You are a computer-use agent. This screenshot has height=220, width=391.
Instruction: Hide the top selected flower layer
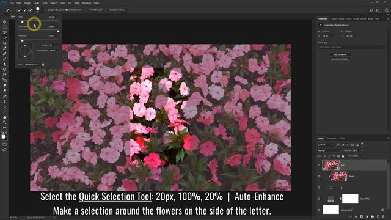pyautogui.click(x=319, y=165)
